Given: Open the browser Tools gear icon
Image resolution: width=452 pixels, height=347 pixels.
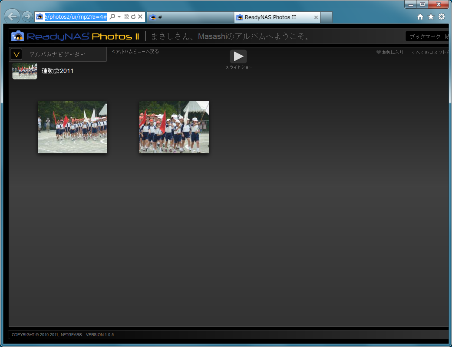Looking at the screenshot, I should click(442, 17).
